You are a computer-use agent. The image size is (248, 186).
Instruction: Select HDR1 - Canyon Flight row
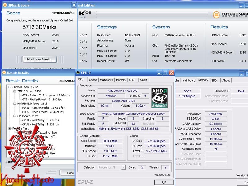point(43,108)
